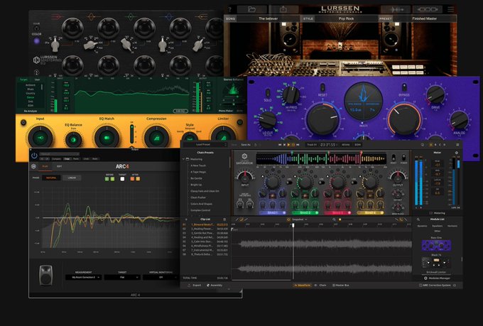Click the play button in T-RackS transport

[288, 144]
